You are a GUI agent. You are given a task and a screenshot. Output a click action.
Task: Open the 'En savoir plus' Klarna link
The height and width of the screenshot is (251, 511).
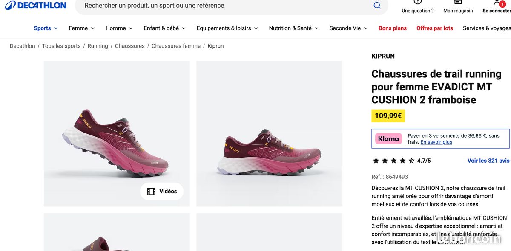tap(436, 142)
